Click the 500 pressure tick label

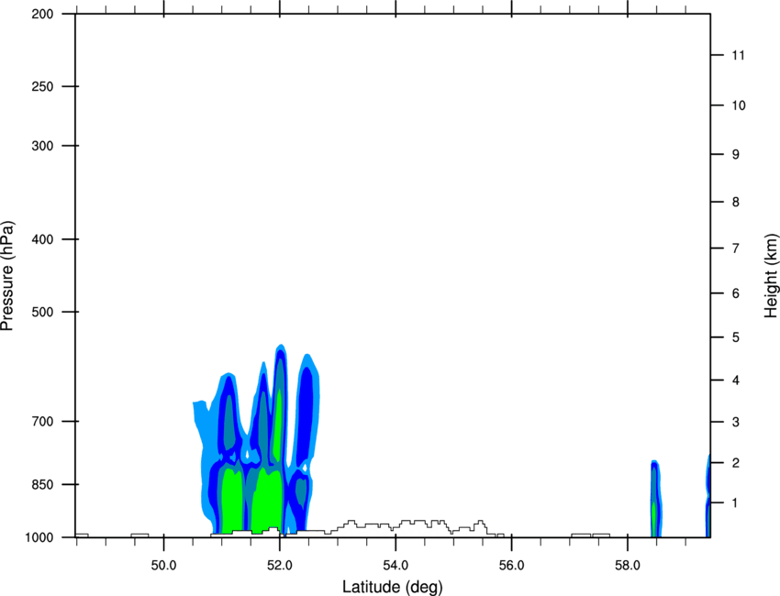point(42,312)
